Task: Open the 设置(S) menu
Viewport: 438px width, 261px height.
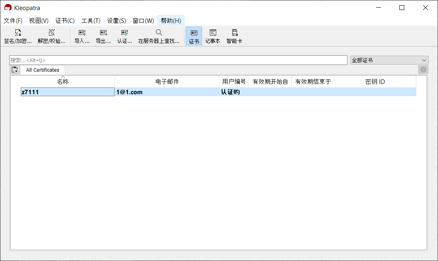Action: 117,20
